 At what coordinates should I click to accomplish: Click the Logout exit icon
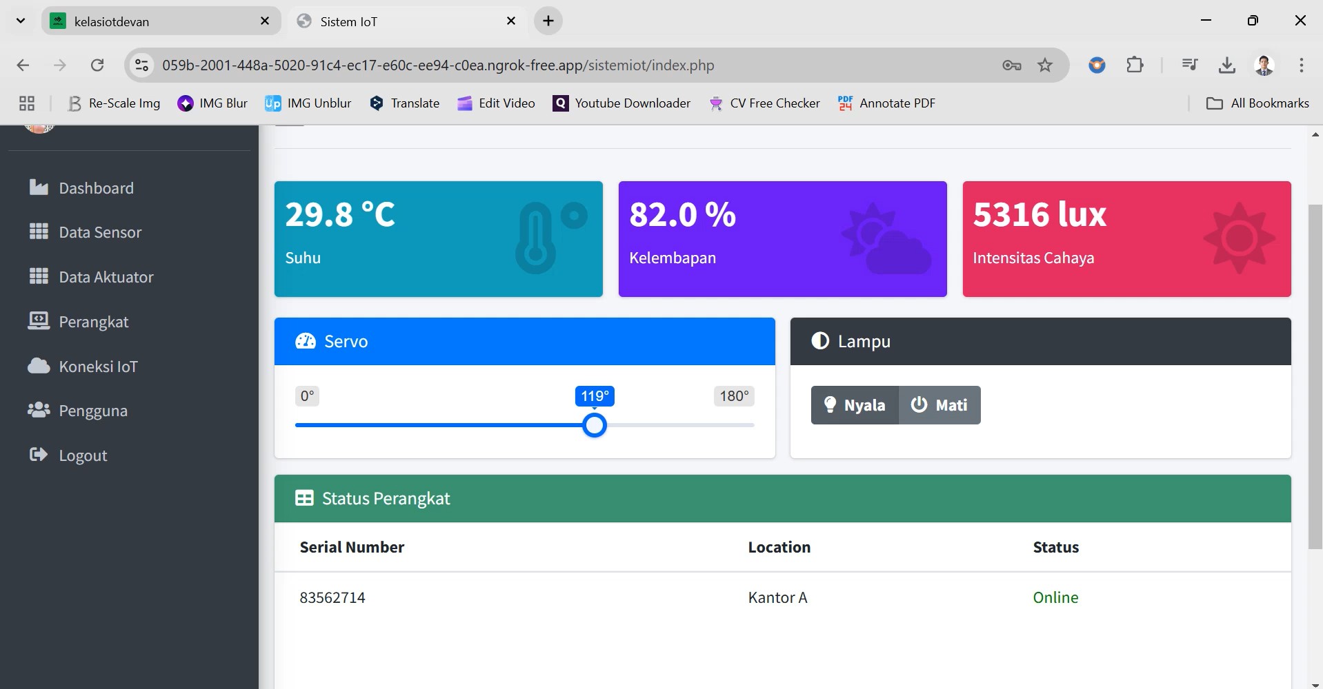39,455
